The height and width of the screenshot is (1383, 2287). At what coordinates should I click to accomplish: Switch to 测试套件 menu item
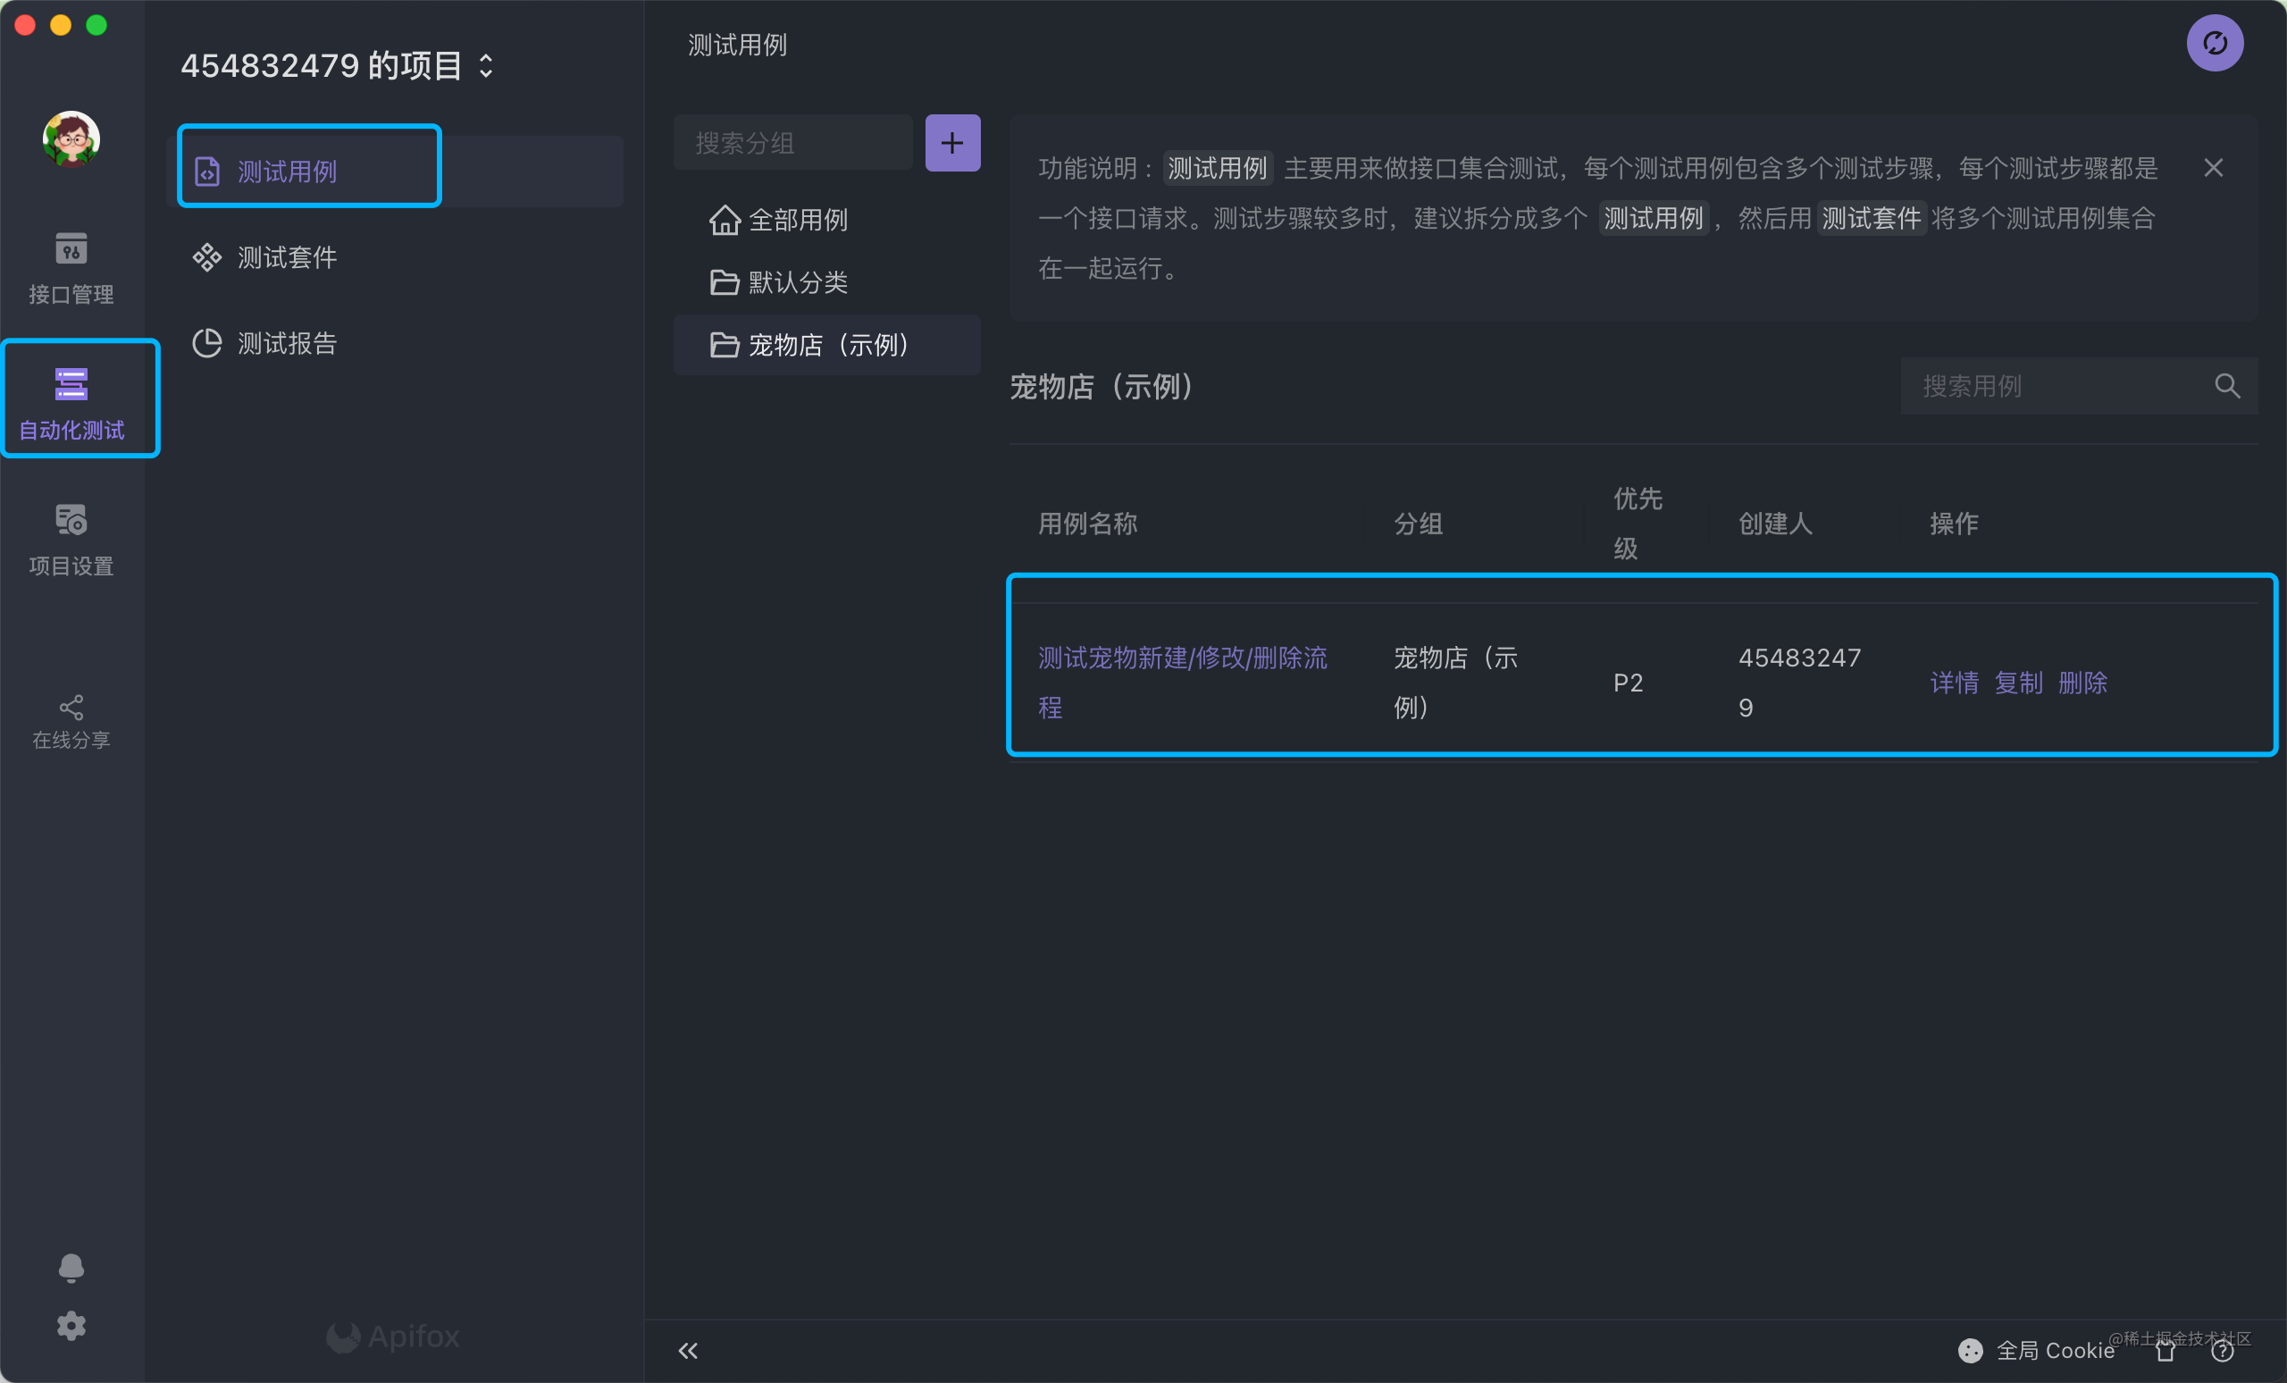286,257
